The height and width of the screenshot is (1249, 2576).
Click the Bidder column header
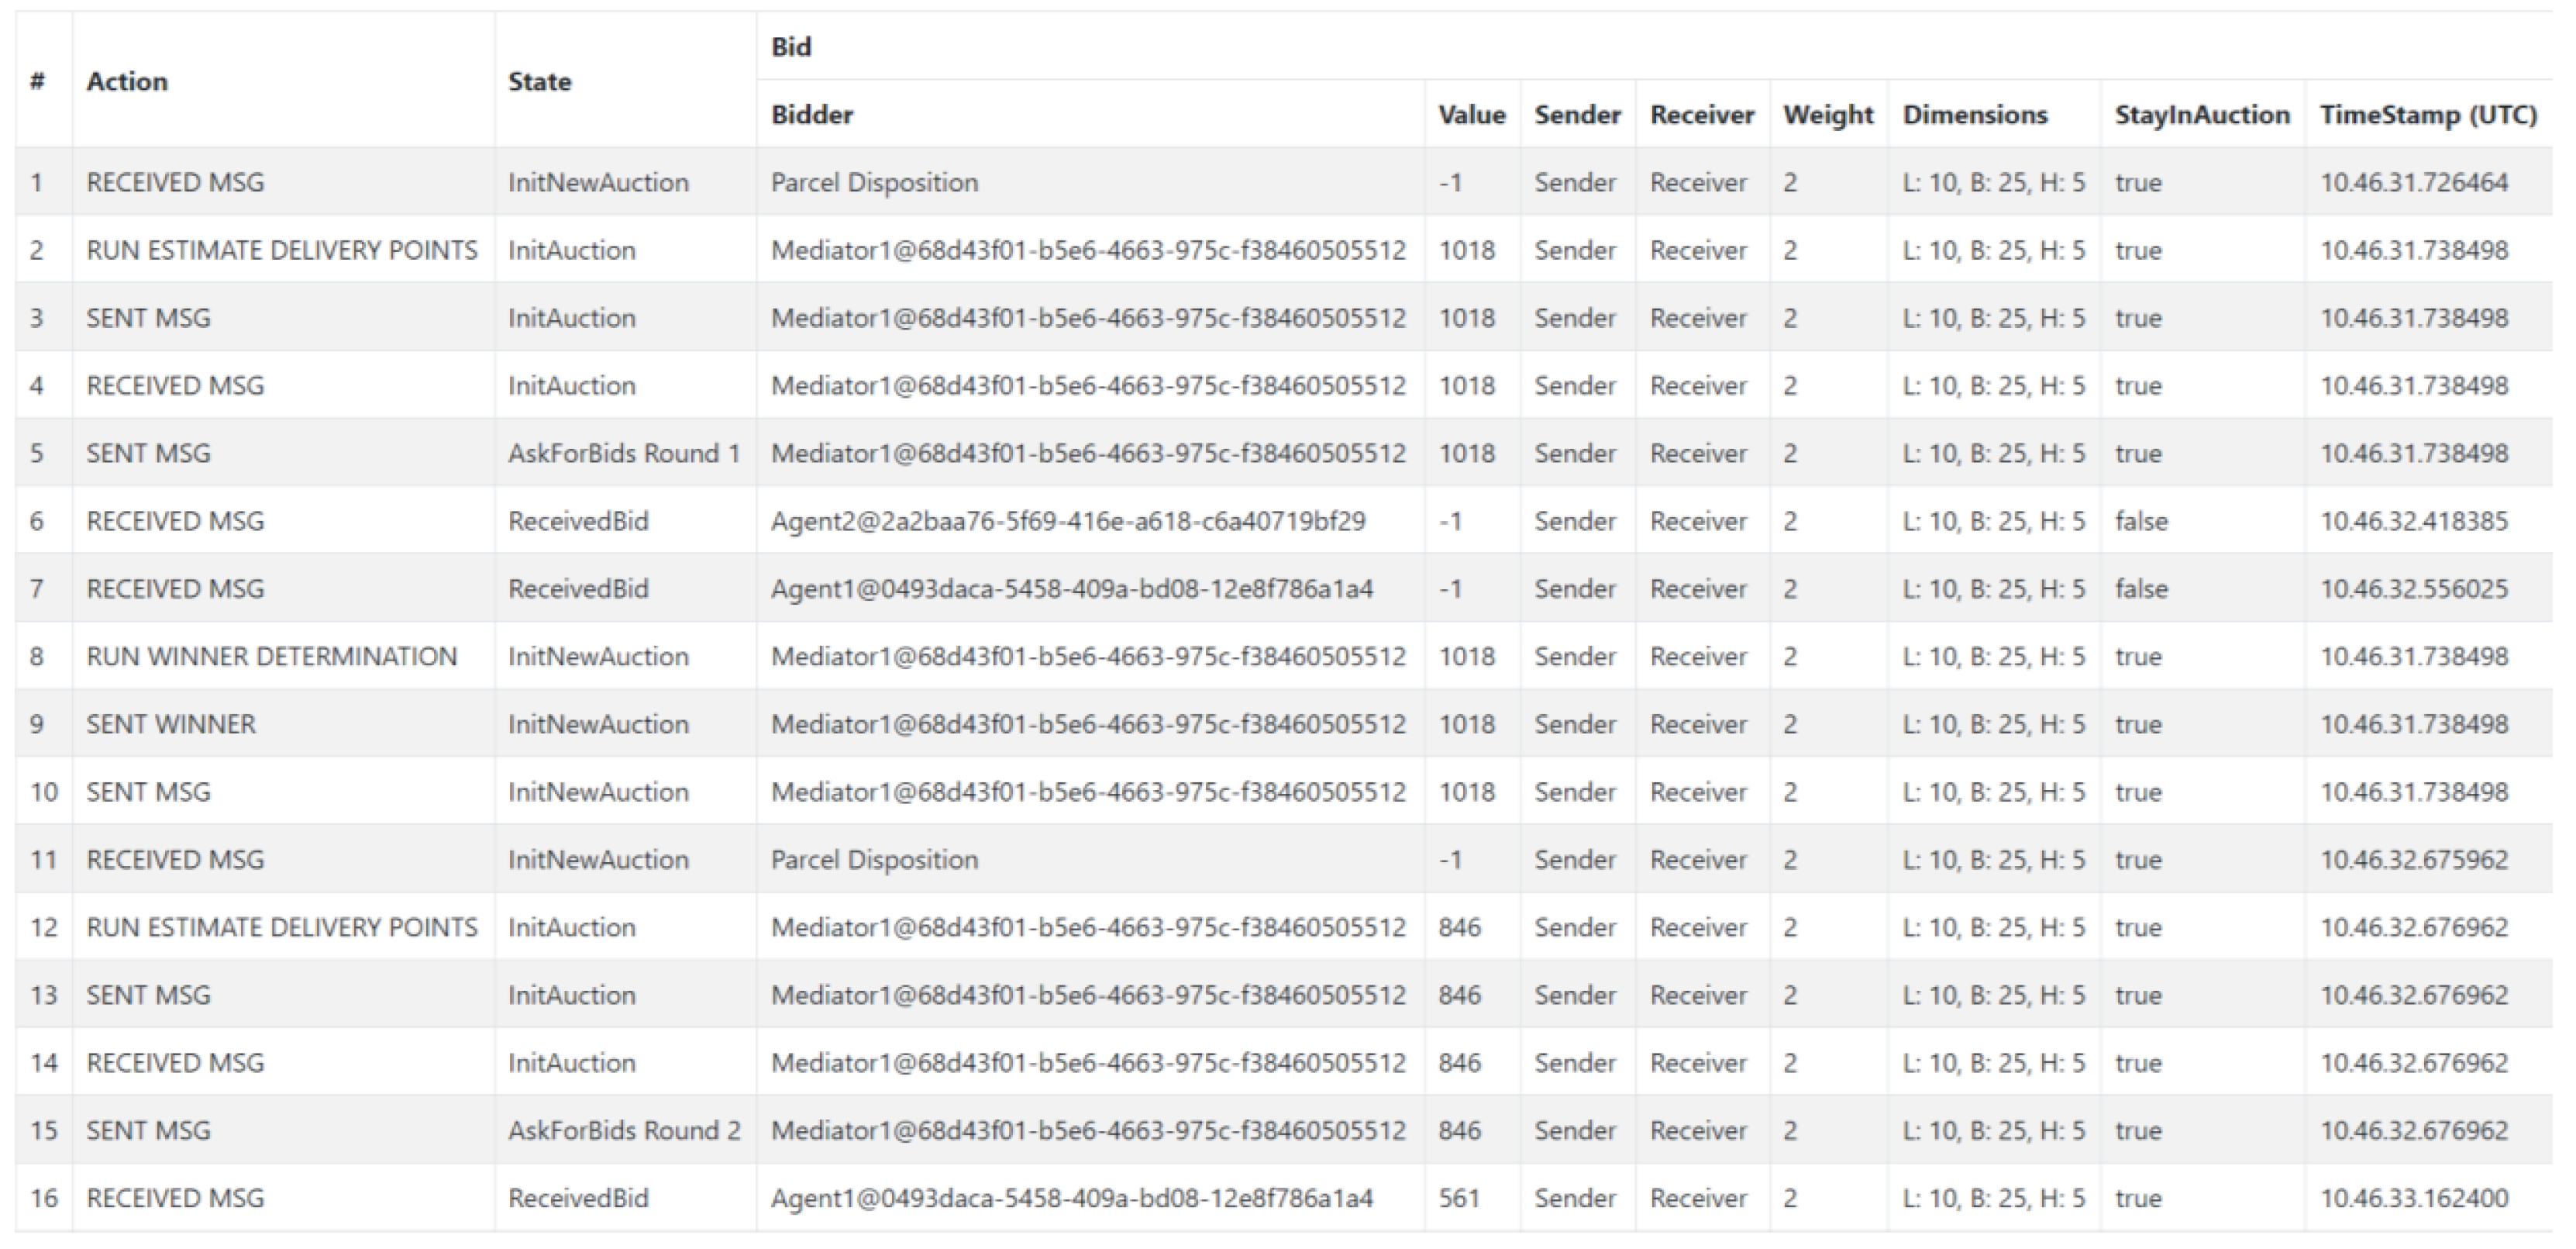tap(812, 115)
